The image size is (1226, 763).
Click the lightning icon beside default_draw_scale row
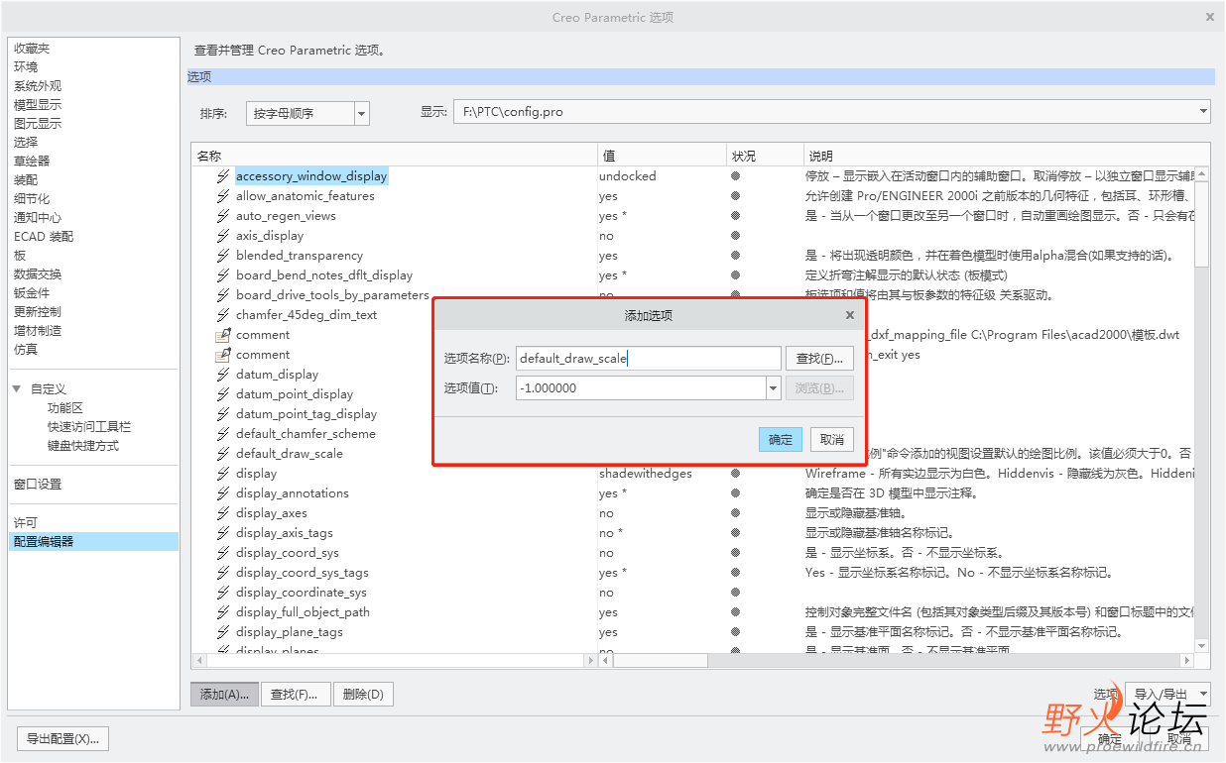pos(223,454)
